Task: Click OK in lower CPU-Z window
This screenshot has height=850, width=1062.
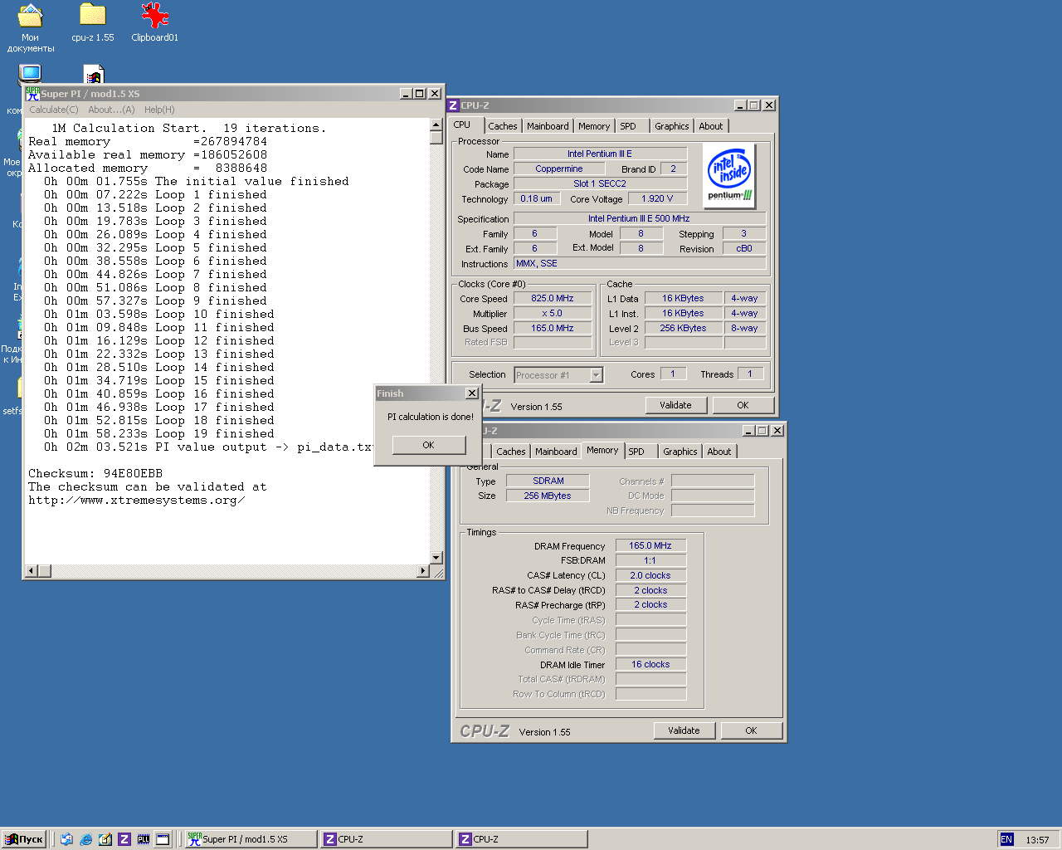Action: [751, 730]
